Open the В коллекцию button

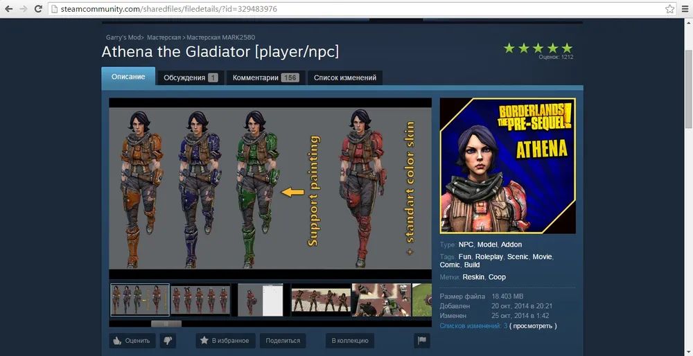350,341
